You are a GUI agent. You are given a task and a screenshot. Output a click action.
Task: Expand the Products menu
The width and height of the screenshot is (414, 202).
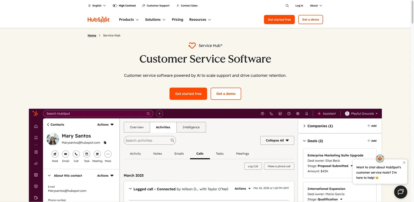point(129,20)
